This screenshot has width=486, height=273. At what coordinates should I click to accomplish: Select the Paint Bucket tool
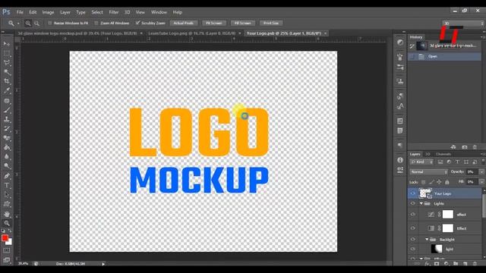tap(7, 147)
